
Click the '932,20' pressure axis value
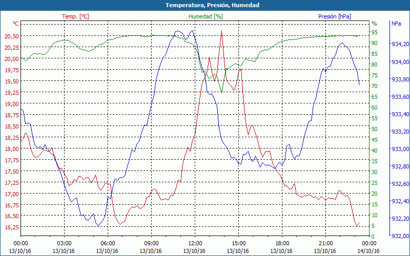[400, 219]
